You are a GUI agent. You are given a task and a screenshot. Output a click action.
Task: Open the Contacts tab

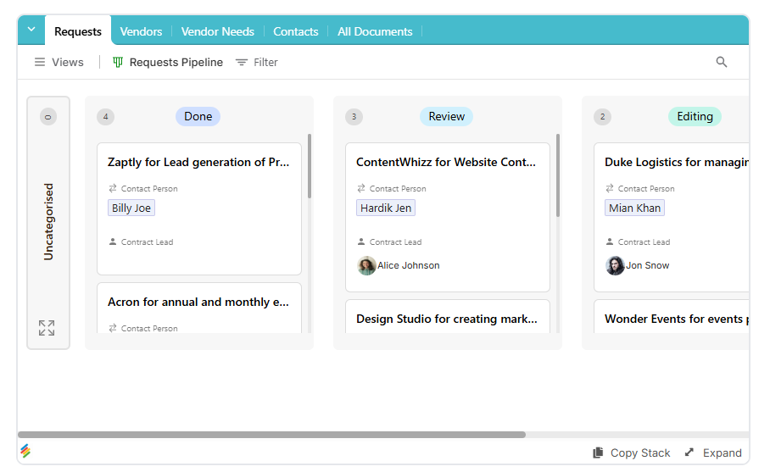(296, 31)
